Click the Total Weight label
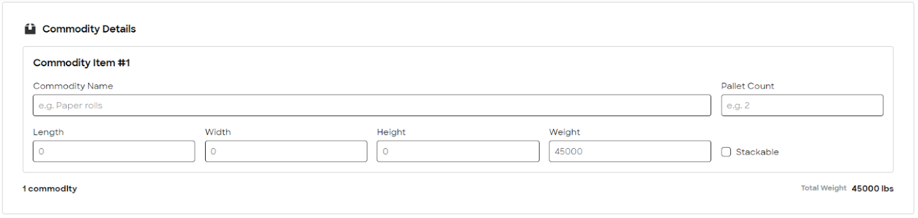 (x=824, y=188)
